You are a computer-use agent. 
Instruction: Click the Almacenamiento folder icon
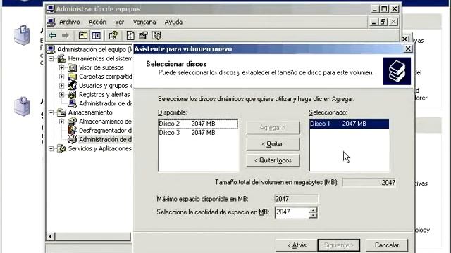[x=61, y=112]
